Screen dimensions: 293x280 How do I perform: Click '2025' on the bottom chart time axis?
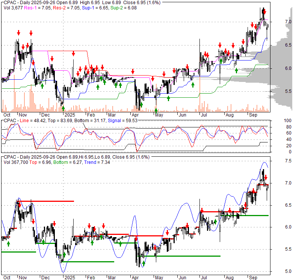(x=70, y=278)
